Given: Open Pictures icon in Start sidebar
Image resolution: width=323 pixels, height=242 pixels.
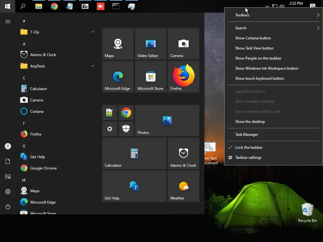Looking at the screenshot, I should pyautogui.click(x=8, y=176).
